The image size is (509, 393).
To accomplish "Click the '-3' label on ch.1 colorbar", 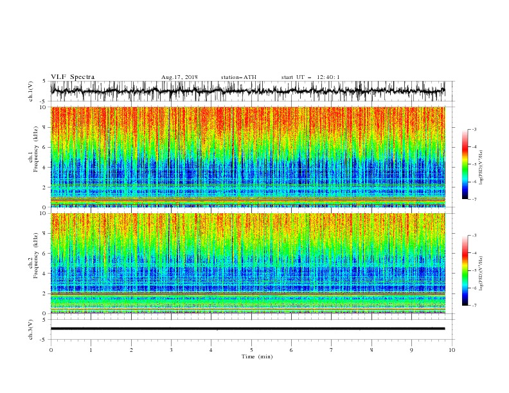I will point(474,129).
